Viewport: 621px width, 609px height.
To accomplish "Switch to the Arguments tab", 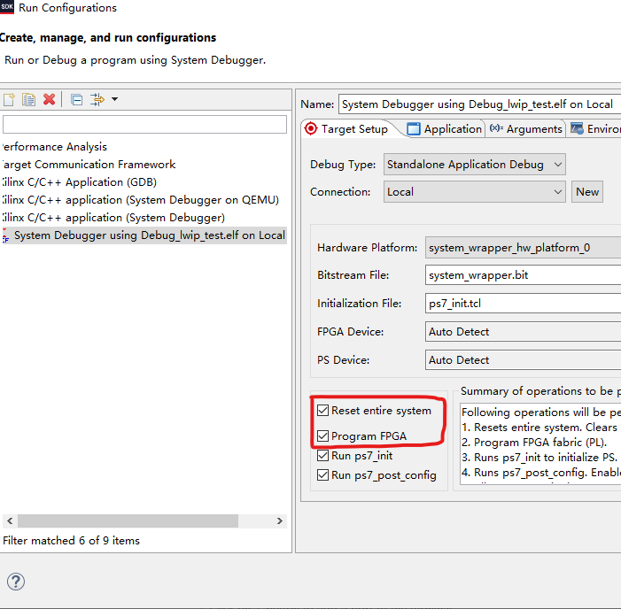I will 526,129.
